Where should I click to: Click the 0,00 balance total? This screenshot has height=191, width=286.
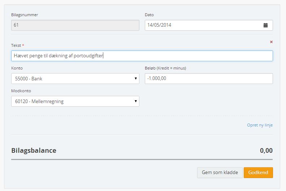click(266, 151)
